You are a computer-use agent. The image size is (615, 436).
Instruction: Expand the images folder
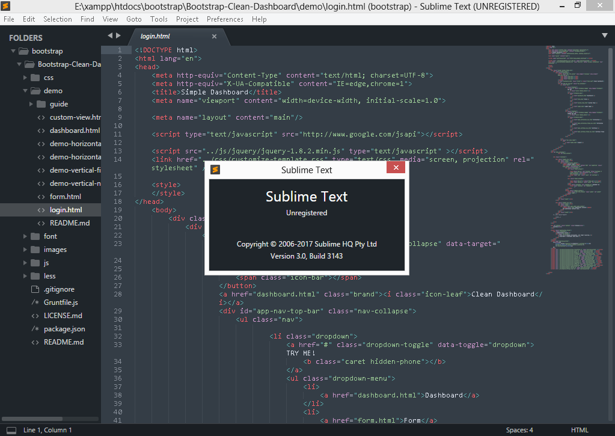point(26,250)
